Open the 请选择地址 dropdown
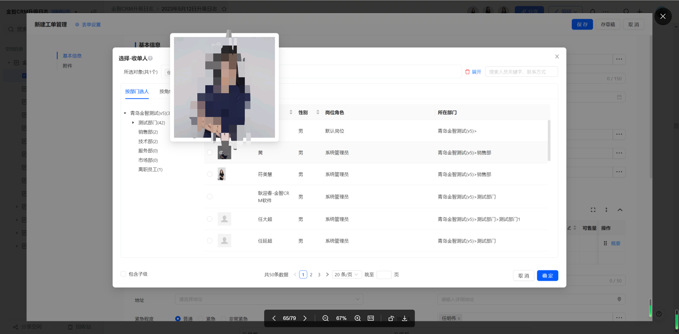This screenshot has height=334, width=679. pos(269,299)
